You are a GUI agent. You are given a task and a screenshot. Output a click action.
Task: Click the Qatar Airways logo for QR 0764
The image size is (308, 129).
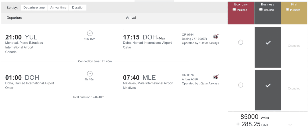[216, 36]
